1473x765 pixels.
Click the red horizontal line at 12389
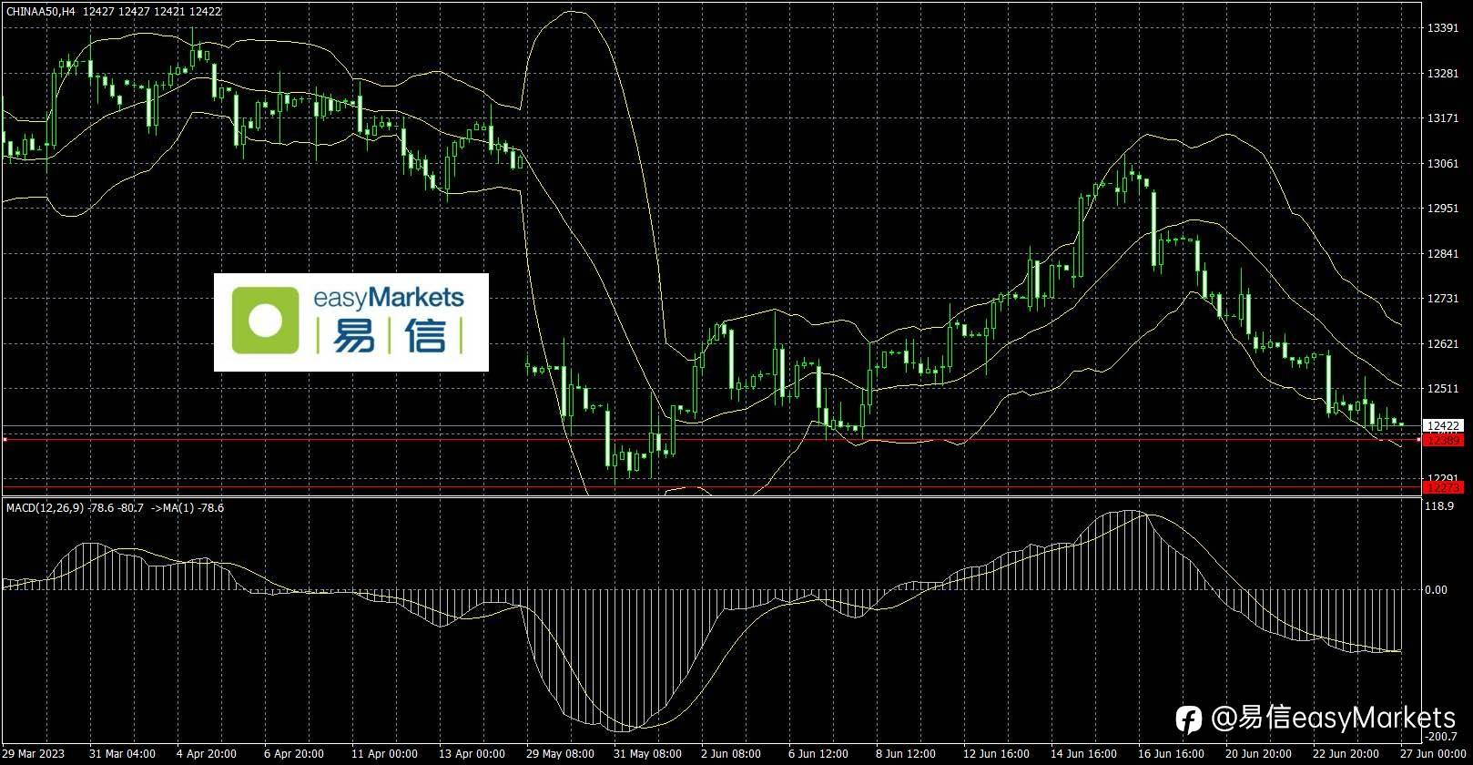pos(710,440)
